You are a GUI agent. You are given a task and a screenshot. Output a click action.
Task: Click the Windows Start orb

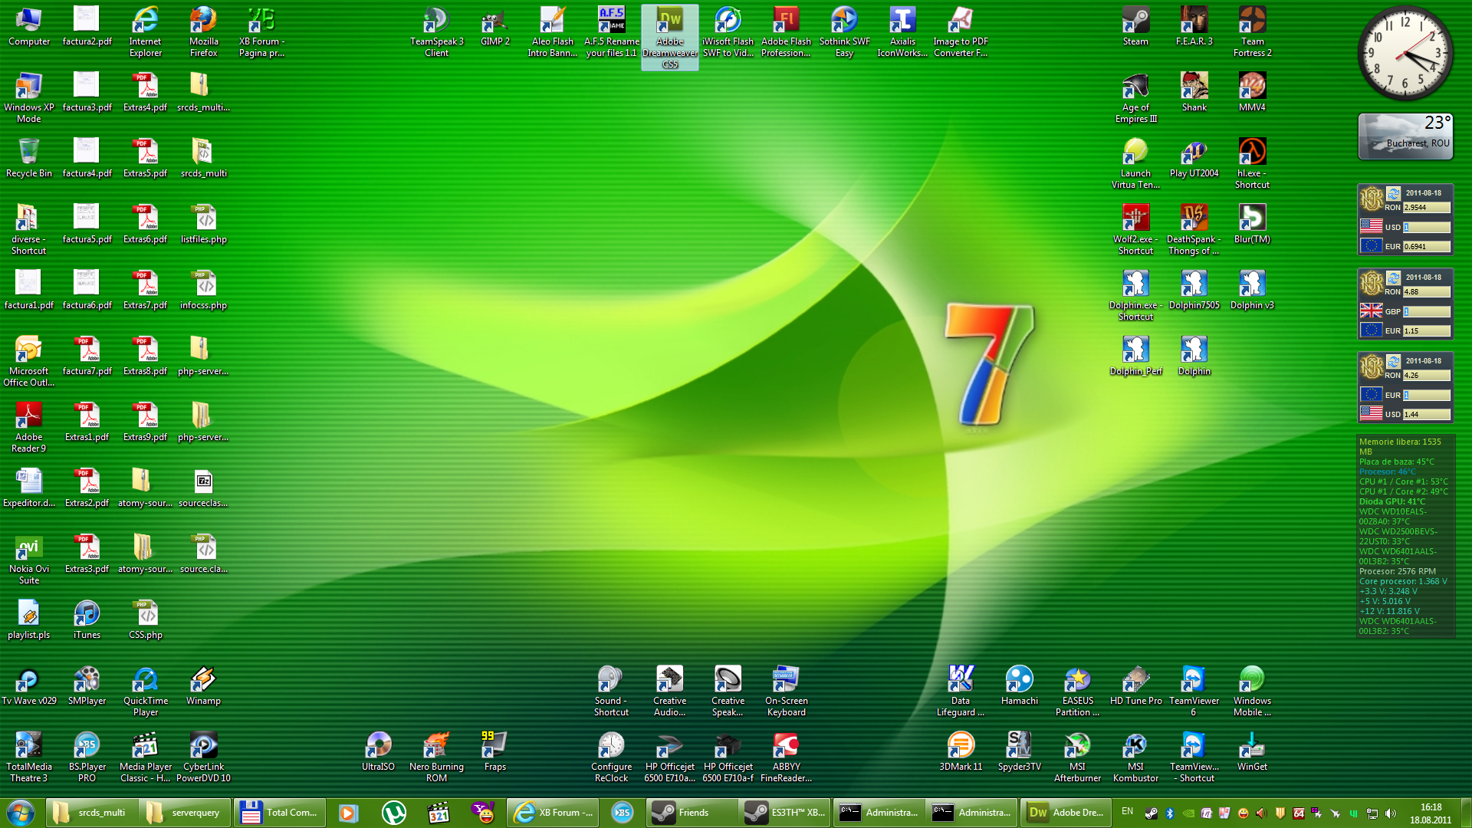pos(21,812)
